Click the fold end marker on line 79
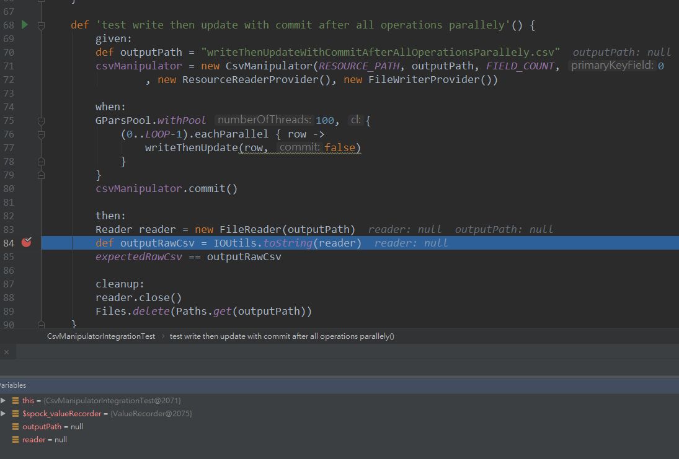This screenshot has width=679, height=459. click(41, 175)
